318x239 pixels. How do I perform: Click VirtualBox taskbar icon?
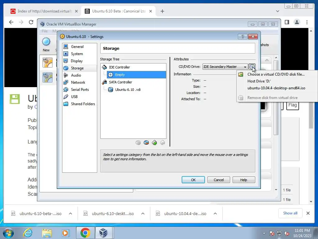point(104,233)
